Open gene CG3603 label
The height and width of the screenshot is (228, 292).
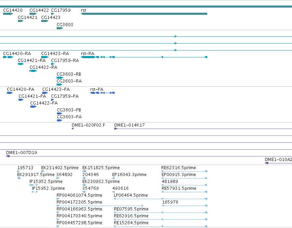65,25
